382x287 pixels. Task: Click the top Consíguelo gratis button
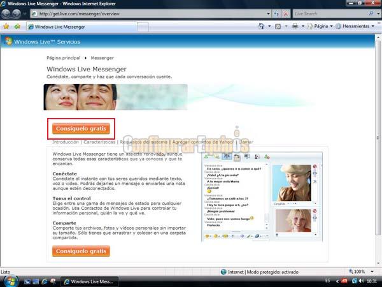coord(81,129)
